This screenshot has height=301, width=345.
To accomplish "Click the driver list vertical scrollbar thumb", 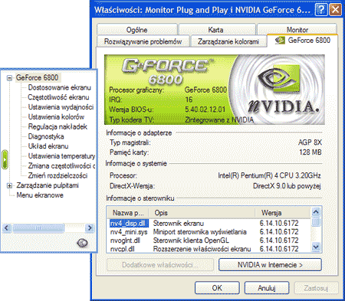I will tap(316, 221).
